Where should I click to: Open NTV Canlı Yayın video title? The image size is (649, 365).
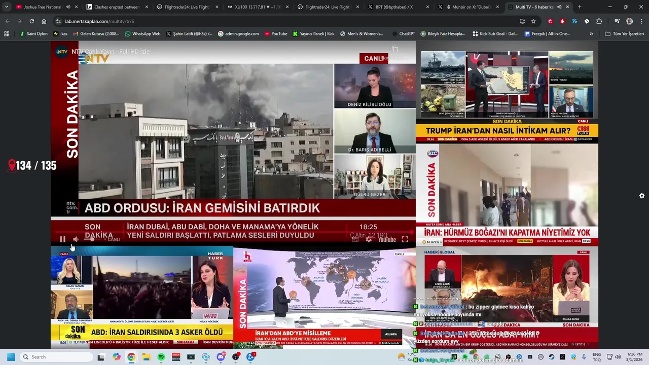[x=111, y=52]
